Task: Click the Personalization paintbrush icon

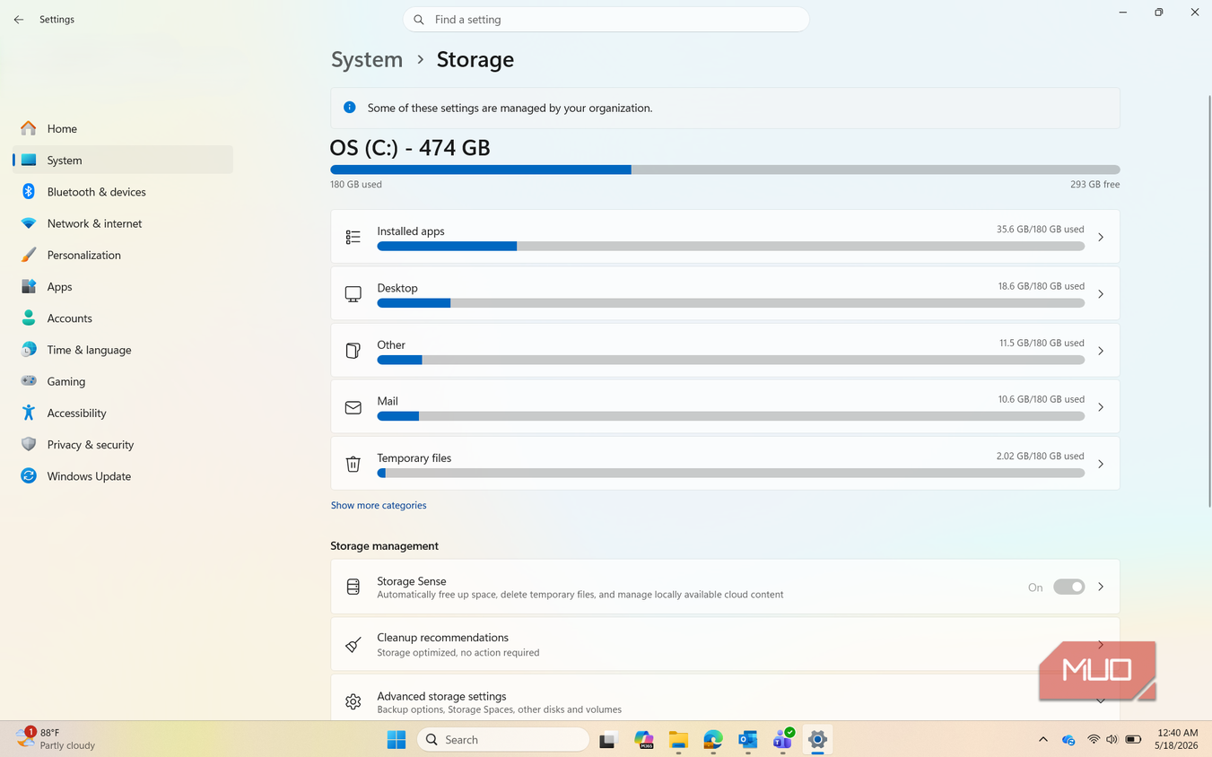Action: [x=29, y=255]
